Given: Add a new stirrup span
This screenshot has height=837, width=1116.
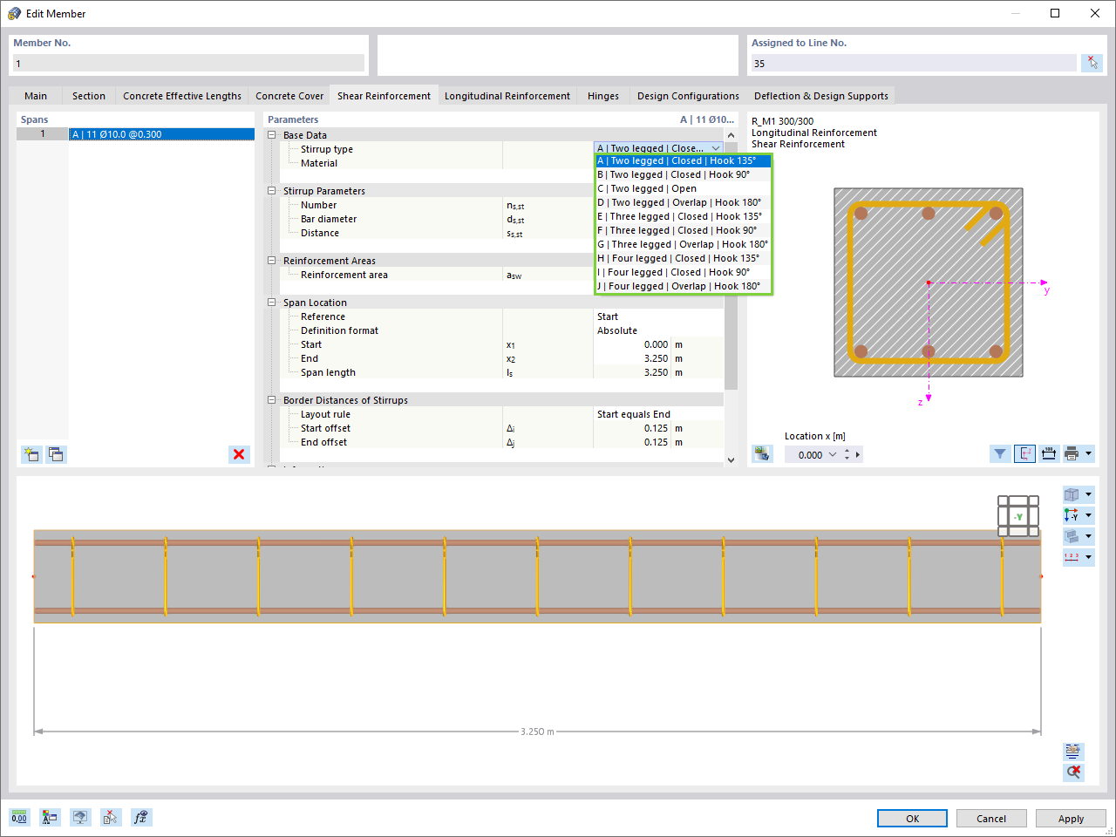Looking at the screenshot, I should (x=31, y=454).
